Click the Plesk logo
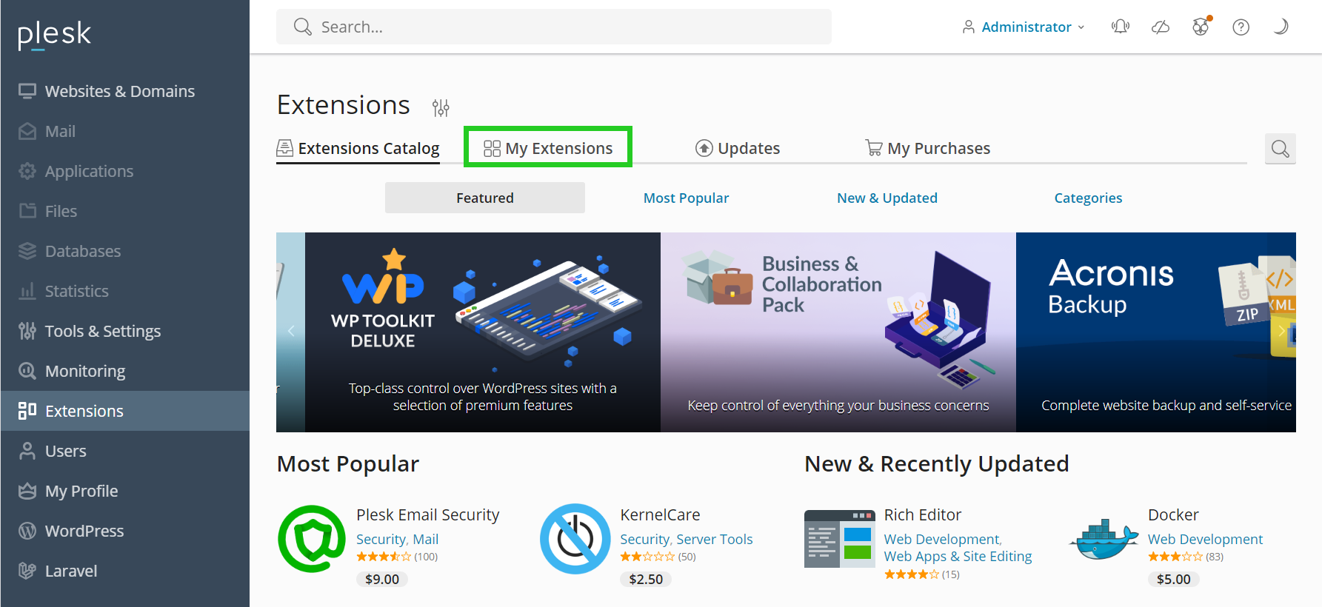 [x=54, y=34]
